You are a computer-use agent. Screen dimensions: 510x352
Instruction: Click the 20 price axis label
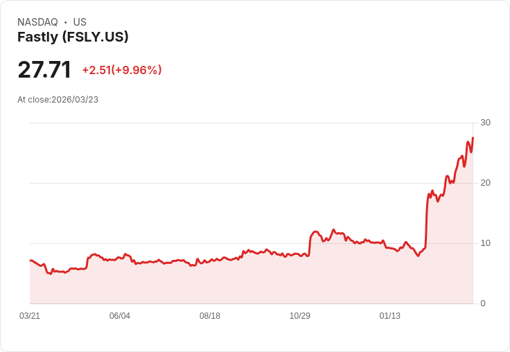485,183
